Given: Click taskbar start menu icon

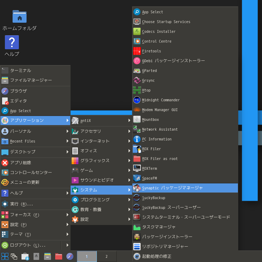Looking at the screenshot, I should 5,256.
